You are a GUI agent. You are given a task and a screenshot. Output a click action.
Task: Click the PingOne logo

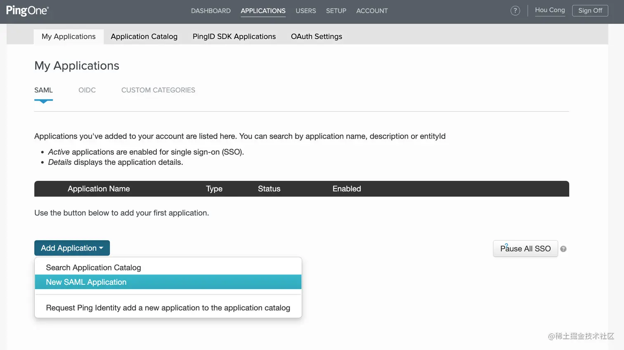(27, 11)
